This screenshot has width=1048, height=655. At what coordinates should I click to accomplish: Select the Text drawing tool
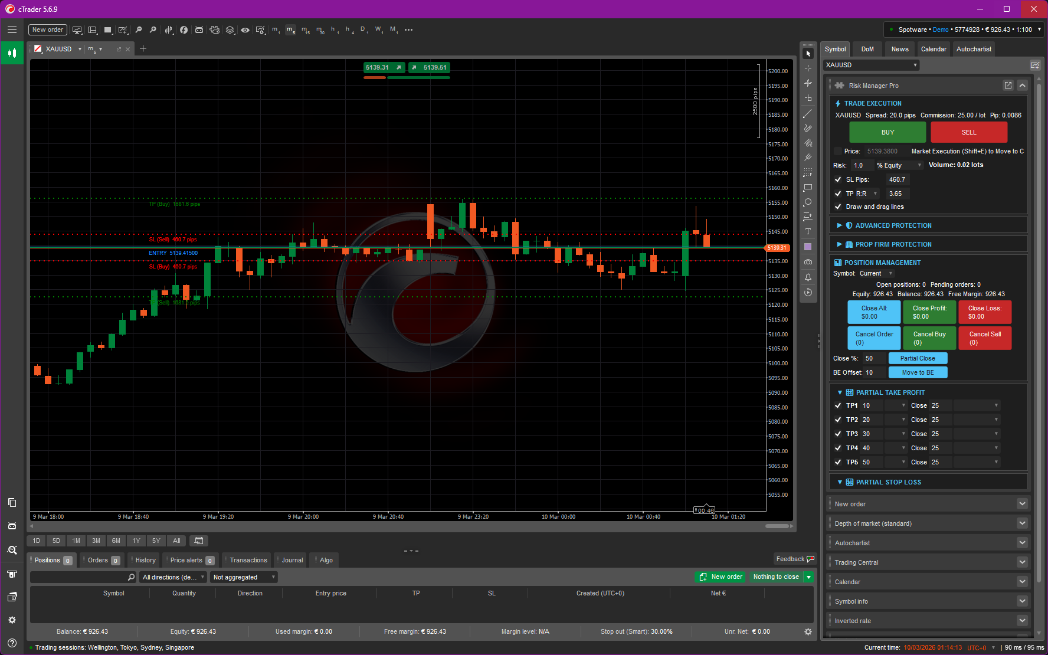point(808,231)
